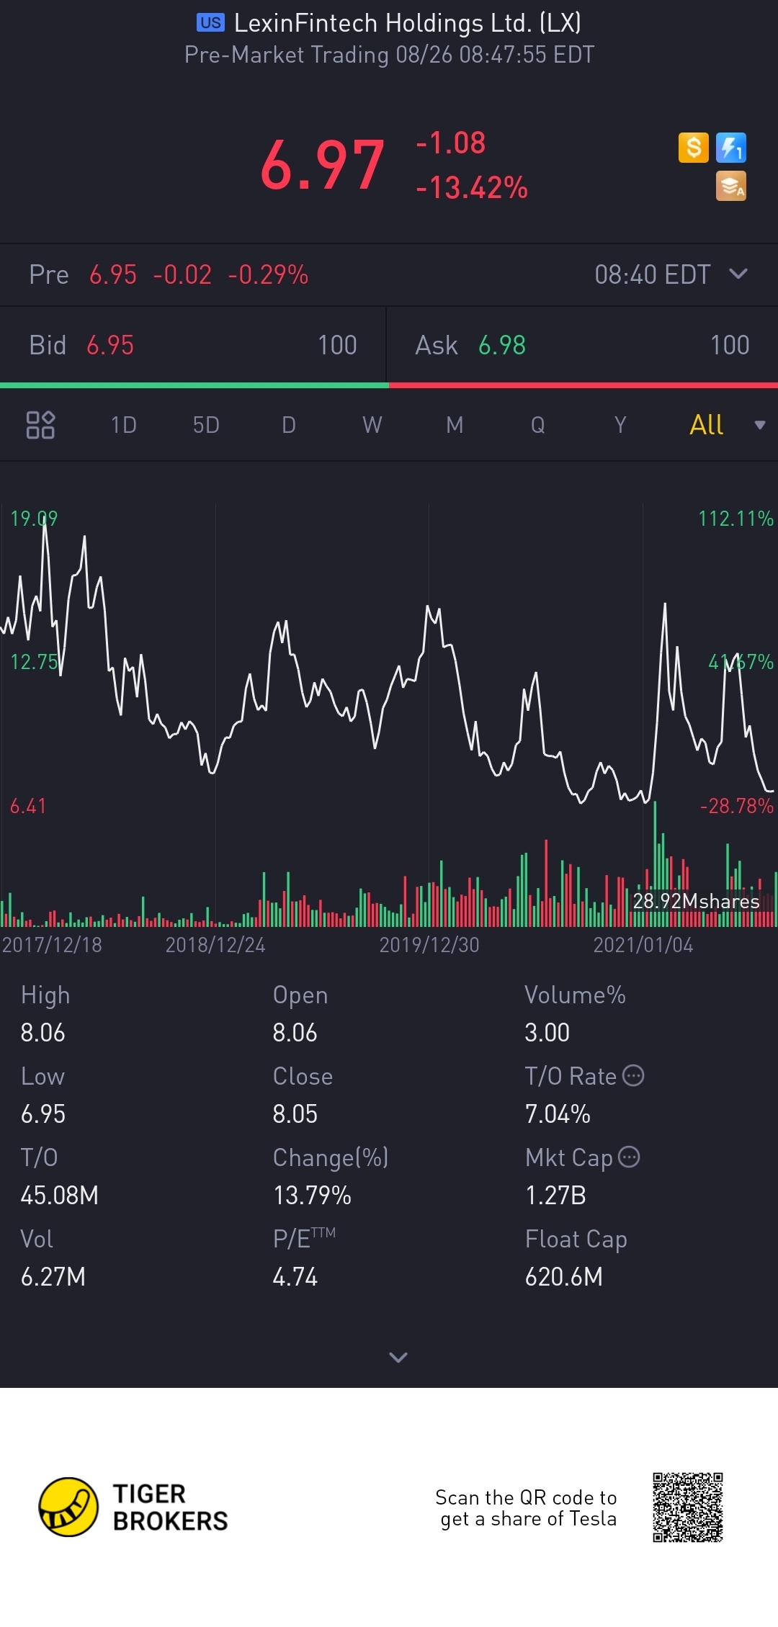This screenshot has width=778, height=1627.
Task: Select the D daily chart tab
Action: (x=289, y=425)
